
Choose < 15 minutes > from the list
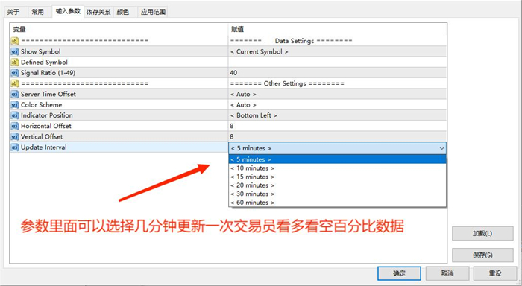point(337,177)
